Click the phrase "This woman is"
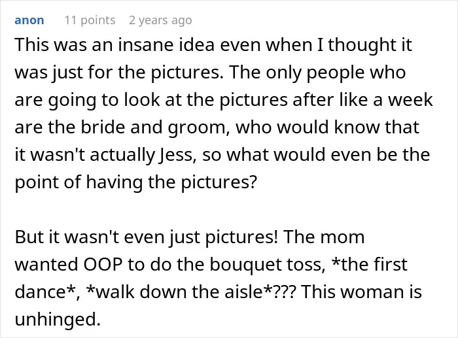Viewport: 458px width, 338px height. tap(361, 292)
